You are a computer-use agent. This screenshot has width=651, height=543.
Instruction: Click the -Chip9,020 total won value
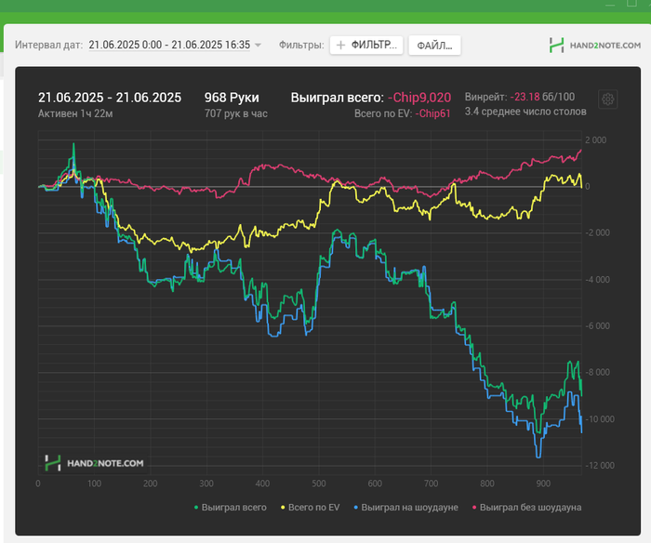[419, 98]
